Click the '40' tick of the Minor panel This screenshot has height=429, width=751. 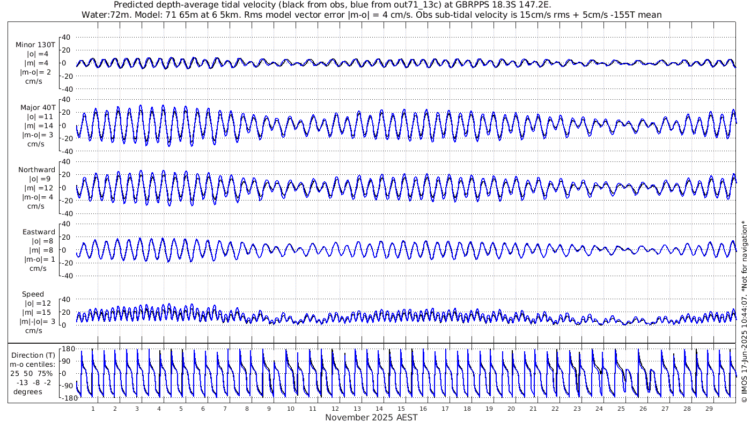[67, 37]
